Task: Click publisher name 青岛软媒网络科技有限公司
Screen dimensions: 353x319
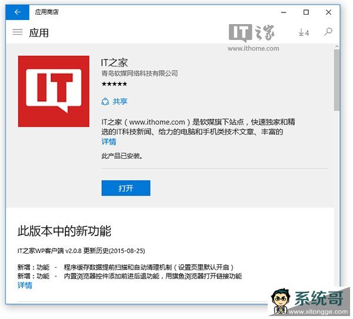Action: coord(139,73)
